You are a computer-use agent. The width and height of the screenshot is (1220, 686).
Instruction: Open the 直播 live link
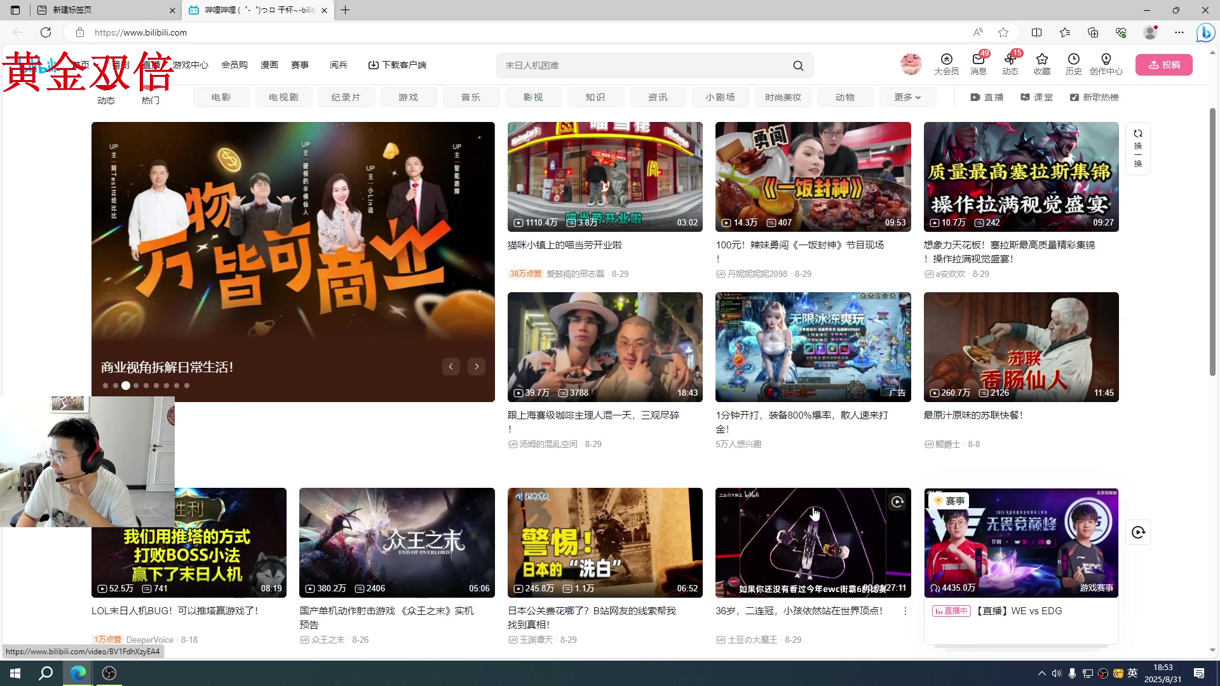[x=987, y=97]
